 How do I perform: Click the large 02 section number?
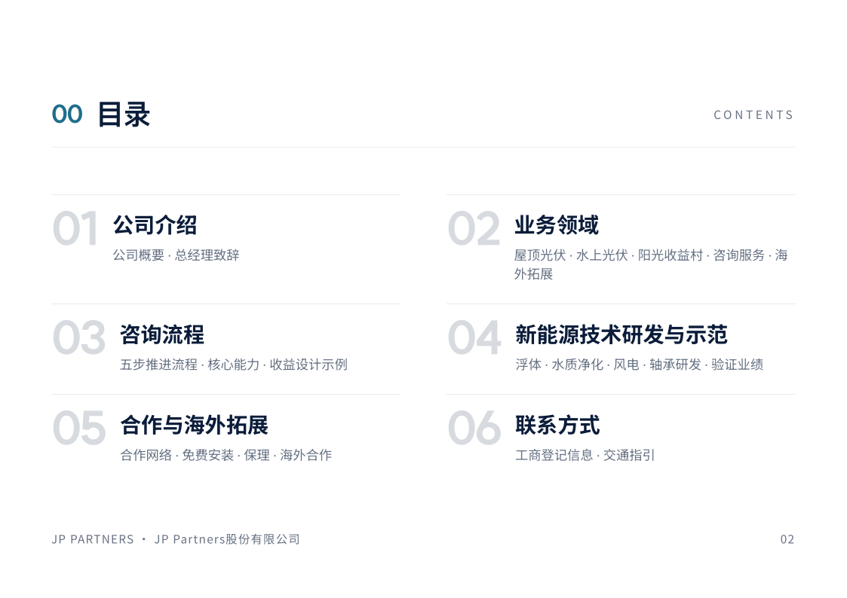coord(474,229)
